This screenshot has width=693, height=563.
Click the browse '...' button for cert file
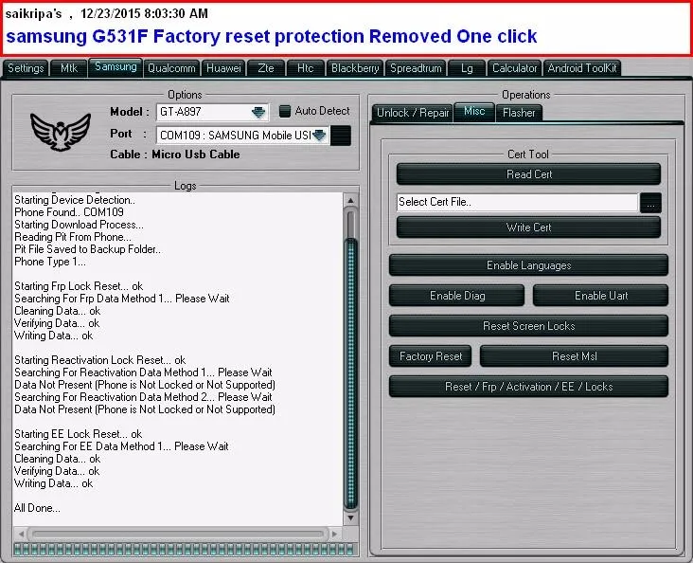click(x=650, y=203)
